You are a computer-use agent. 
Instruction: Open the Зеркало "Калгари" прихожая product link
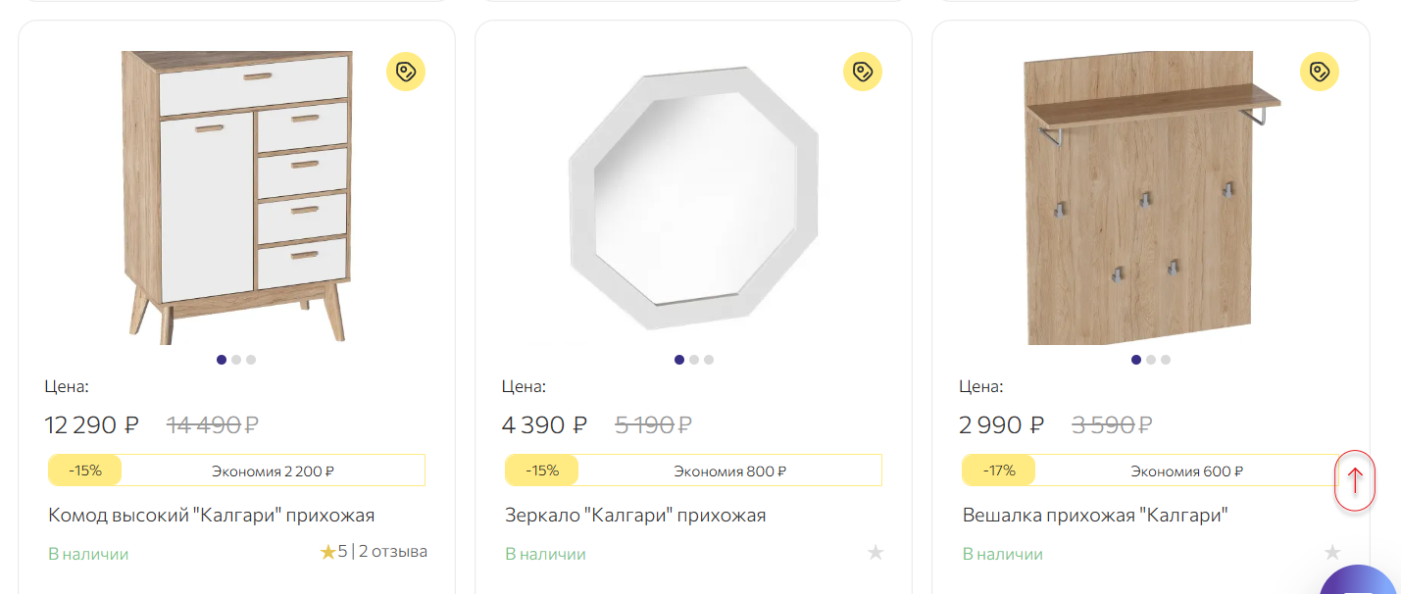pos(635,516)
